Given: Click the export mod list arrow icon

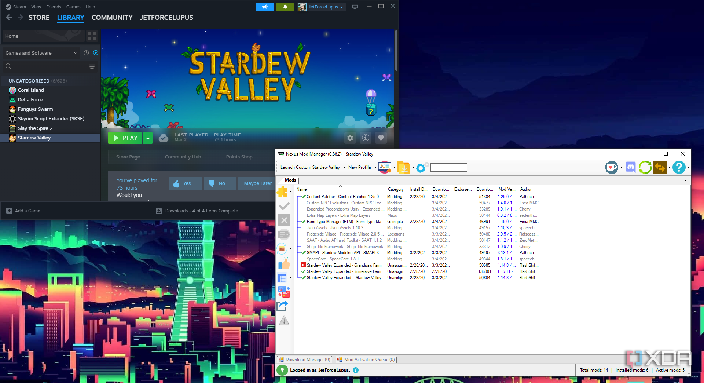Looking at the screenshot, I should pyautogui.click(x=282, y=306).
